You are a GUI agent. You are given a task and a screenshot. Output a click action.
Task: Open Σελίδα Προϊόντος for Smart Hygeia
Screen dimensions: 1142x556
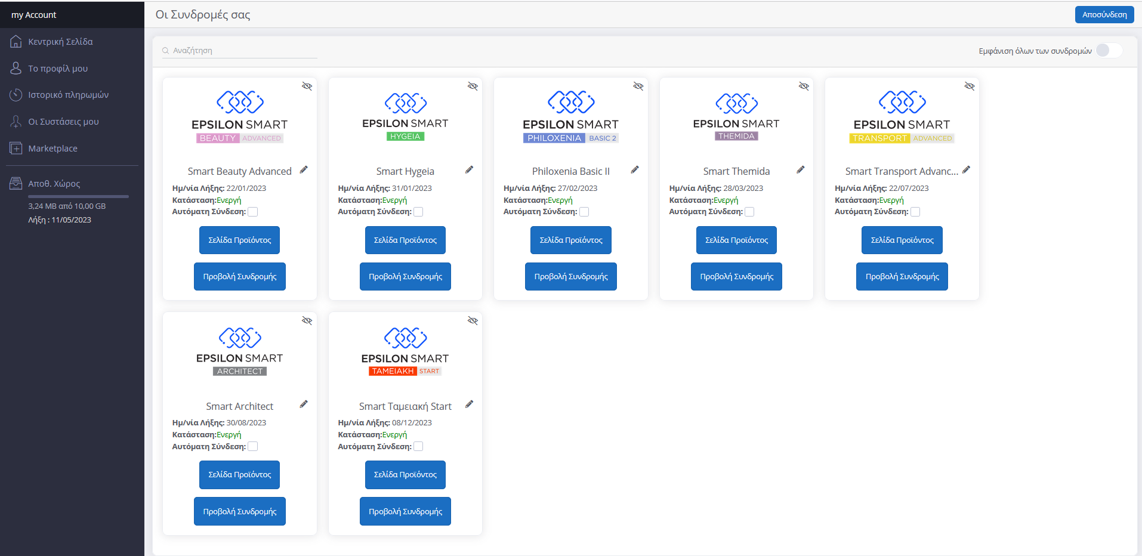pyautogui.click(x=405, y=240)
